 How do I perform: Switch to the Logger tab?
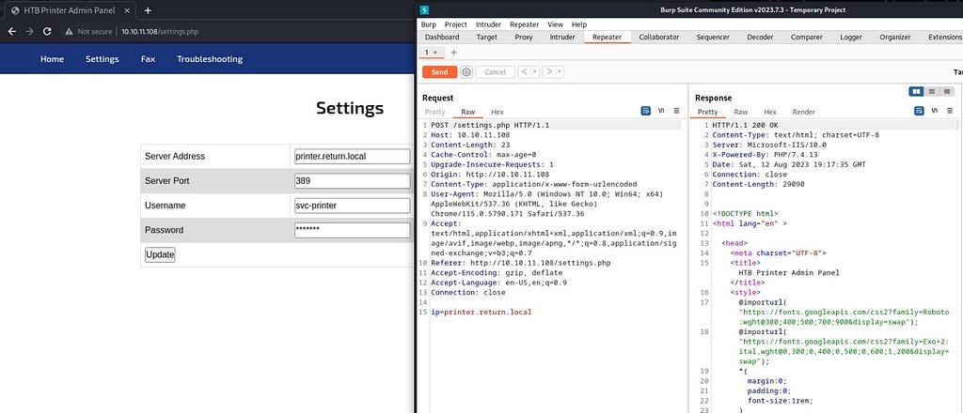click(851, 38)
